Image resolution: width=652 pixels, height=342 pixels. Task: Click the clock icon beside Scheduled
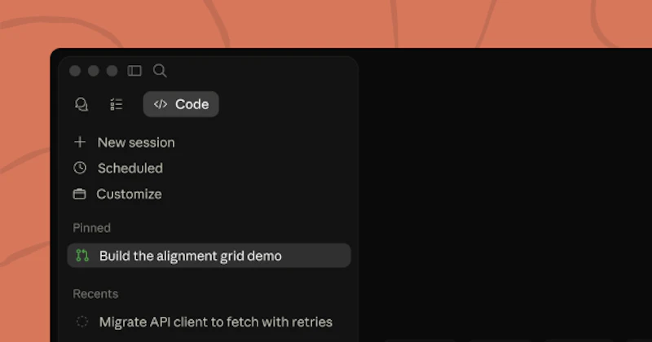(80, 168)
